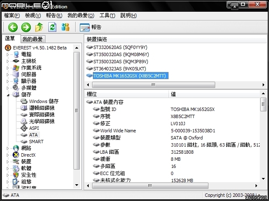Click the 值 column header
Image resolution: width=269 pixels, height=201 pixels.
214,94
